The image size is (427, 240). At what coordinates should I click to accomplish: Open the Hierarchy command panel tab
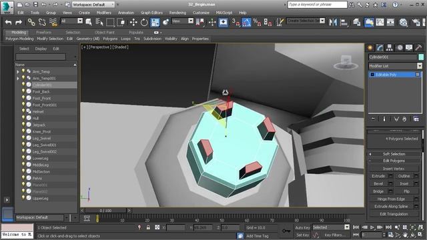point(390,48)
